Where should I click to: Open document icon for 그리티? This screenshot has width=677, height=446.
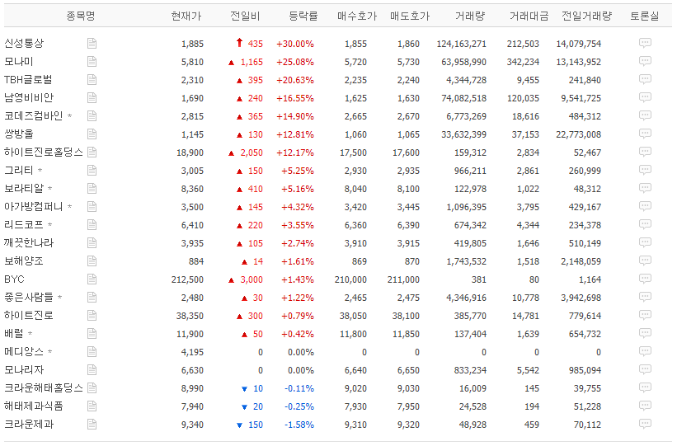tap(92, 170)
